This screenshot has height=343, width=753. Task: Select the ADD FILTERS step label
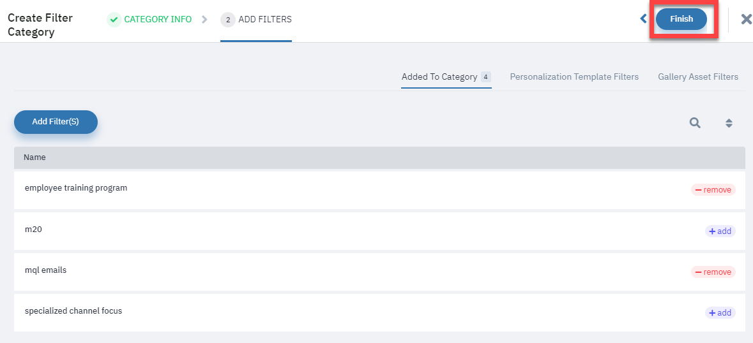pos(265,20)
